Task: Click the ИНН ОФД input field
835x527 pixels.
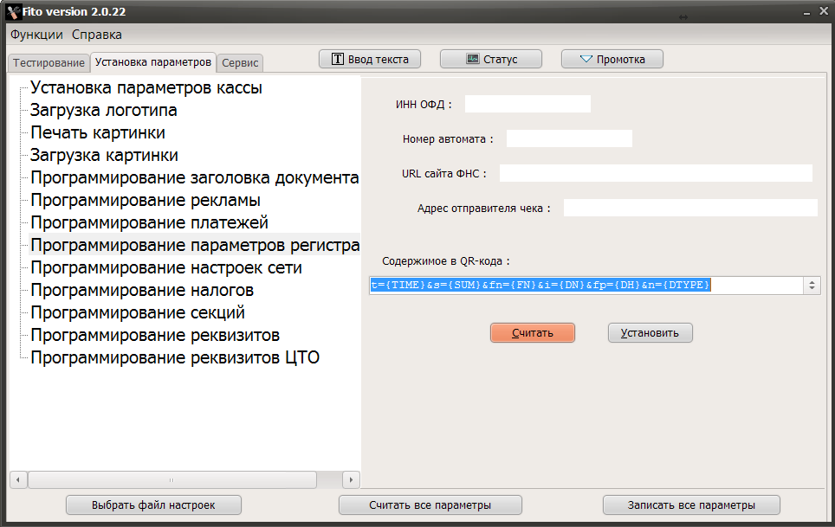Action: coord(528,104)
